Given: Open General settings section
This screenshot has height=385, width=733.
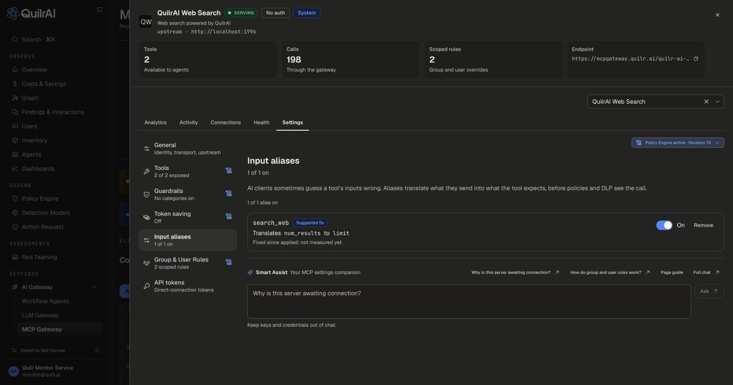Looking at the screenshot, I should pos(188,149).
